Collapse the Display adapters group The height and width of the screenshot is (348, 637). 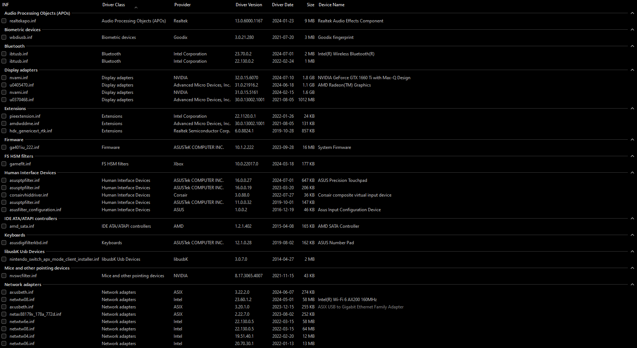tap(632, 70)
